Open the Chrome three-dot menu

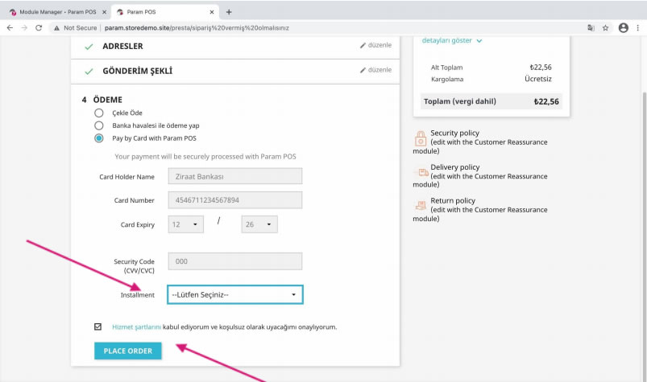(638, 27)
